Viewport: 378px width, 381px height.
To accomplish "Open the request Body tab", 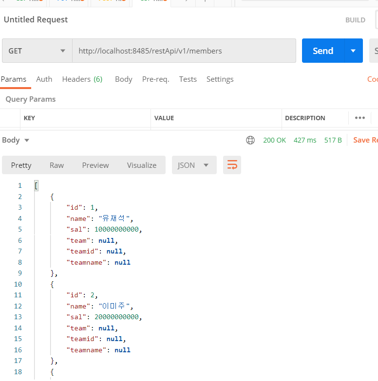I will point(124,79).
